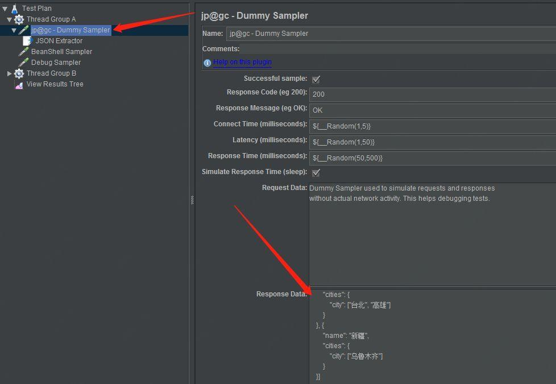Click the Latency milliseconds field

(433, 142)
